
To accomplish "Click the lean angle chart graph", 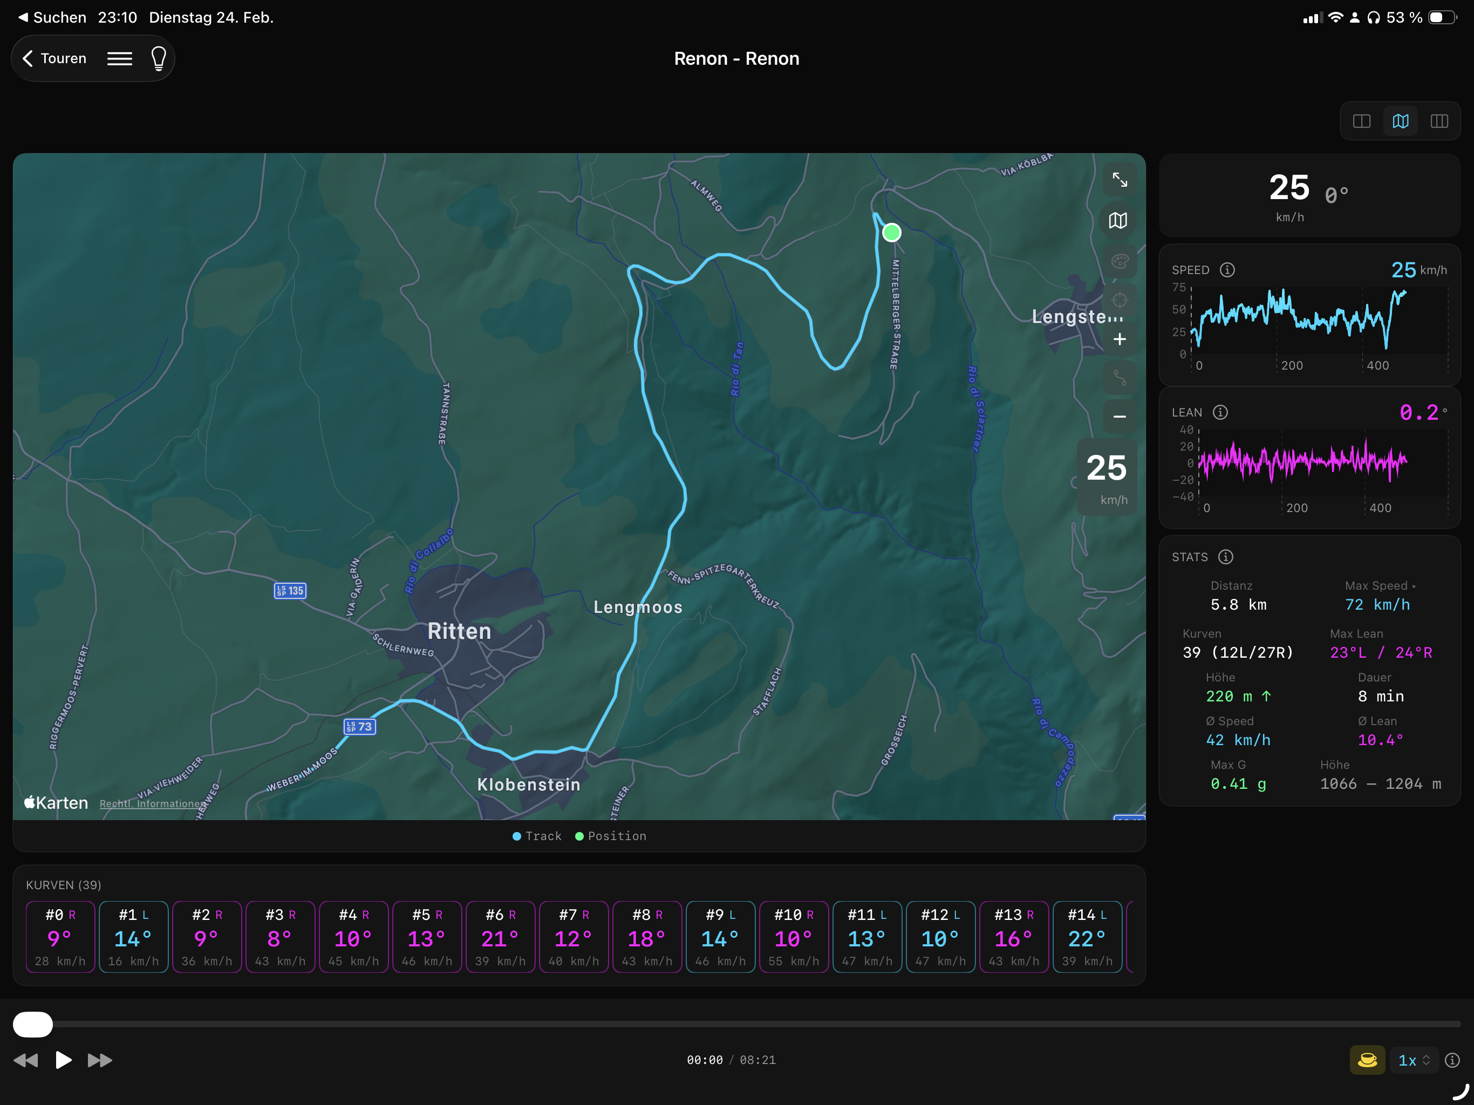I will [x=1323, y=462].
